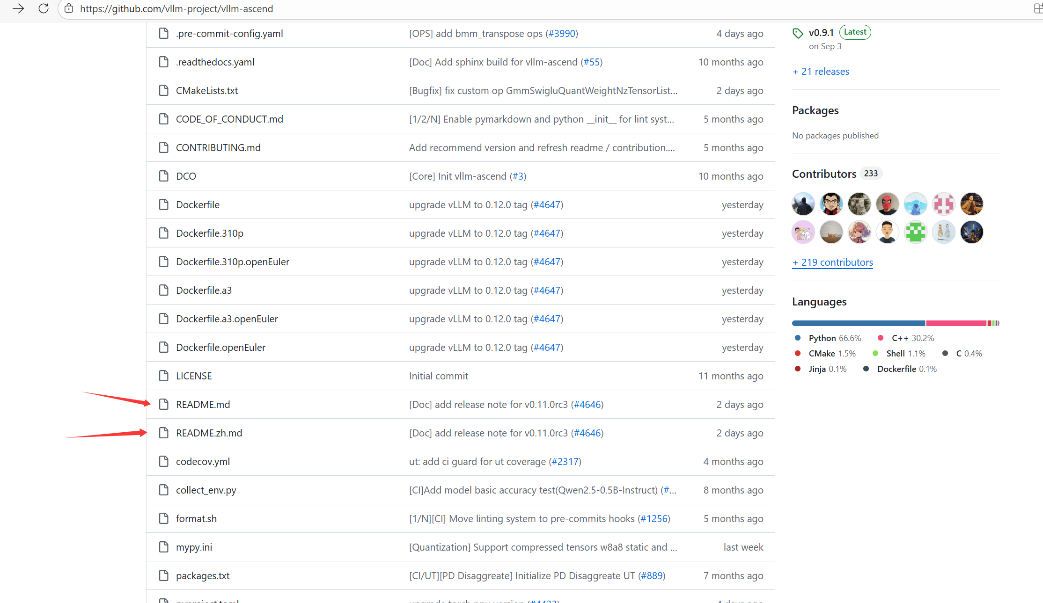This screenshot has height=603, width=1043.
Task: Click the Python language color dot
Action: point(798,338)
